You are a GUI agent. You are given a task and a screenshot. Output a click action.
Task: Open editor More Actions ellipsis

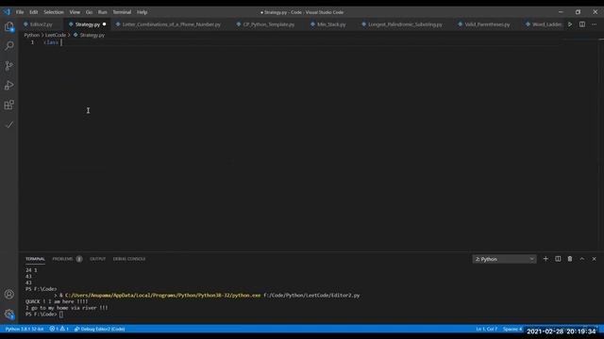click(x=594, y=24)
